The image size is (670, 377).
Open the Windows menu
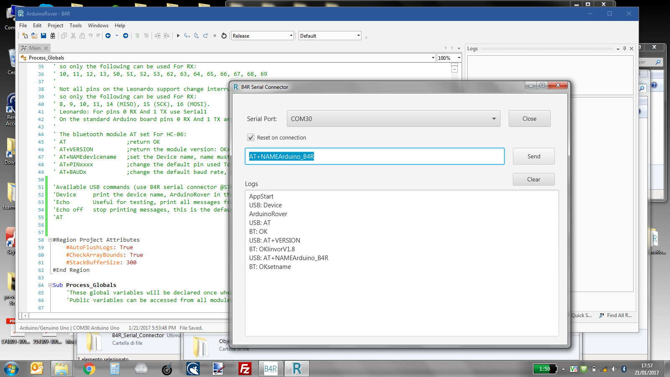tap(98, 26)
